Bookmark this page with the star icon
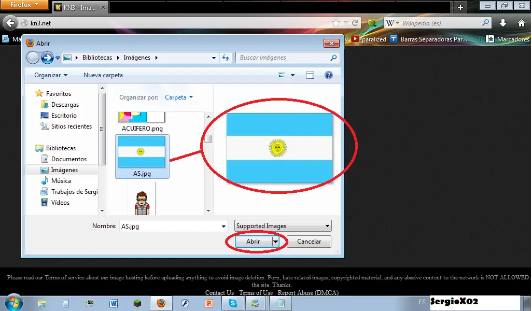The height and width of the screenshot is (311, 532). click(335, 23)
